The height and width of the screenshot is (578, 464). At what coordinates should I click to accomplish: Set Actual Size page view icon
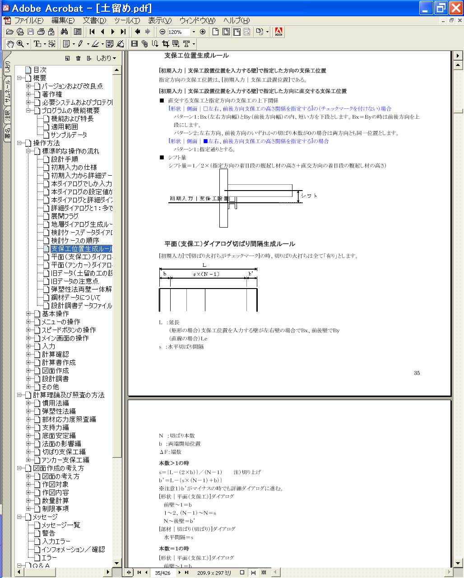(x=216, y=32)
